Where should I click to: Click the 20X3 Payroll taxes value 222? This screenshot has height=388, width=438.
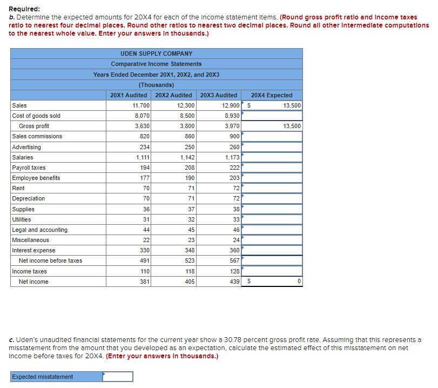pyautogui.click(x=234, y=168)
